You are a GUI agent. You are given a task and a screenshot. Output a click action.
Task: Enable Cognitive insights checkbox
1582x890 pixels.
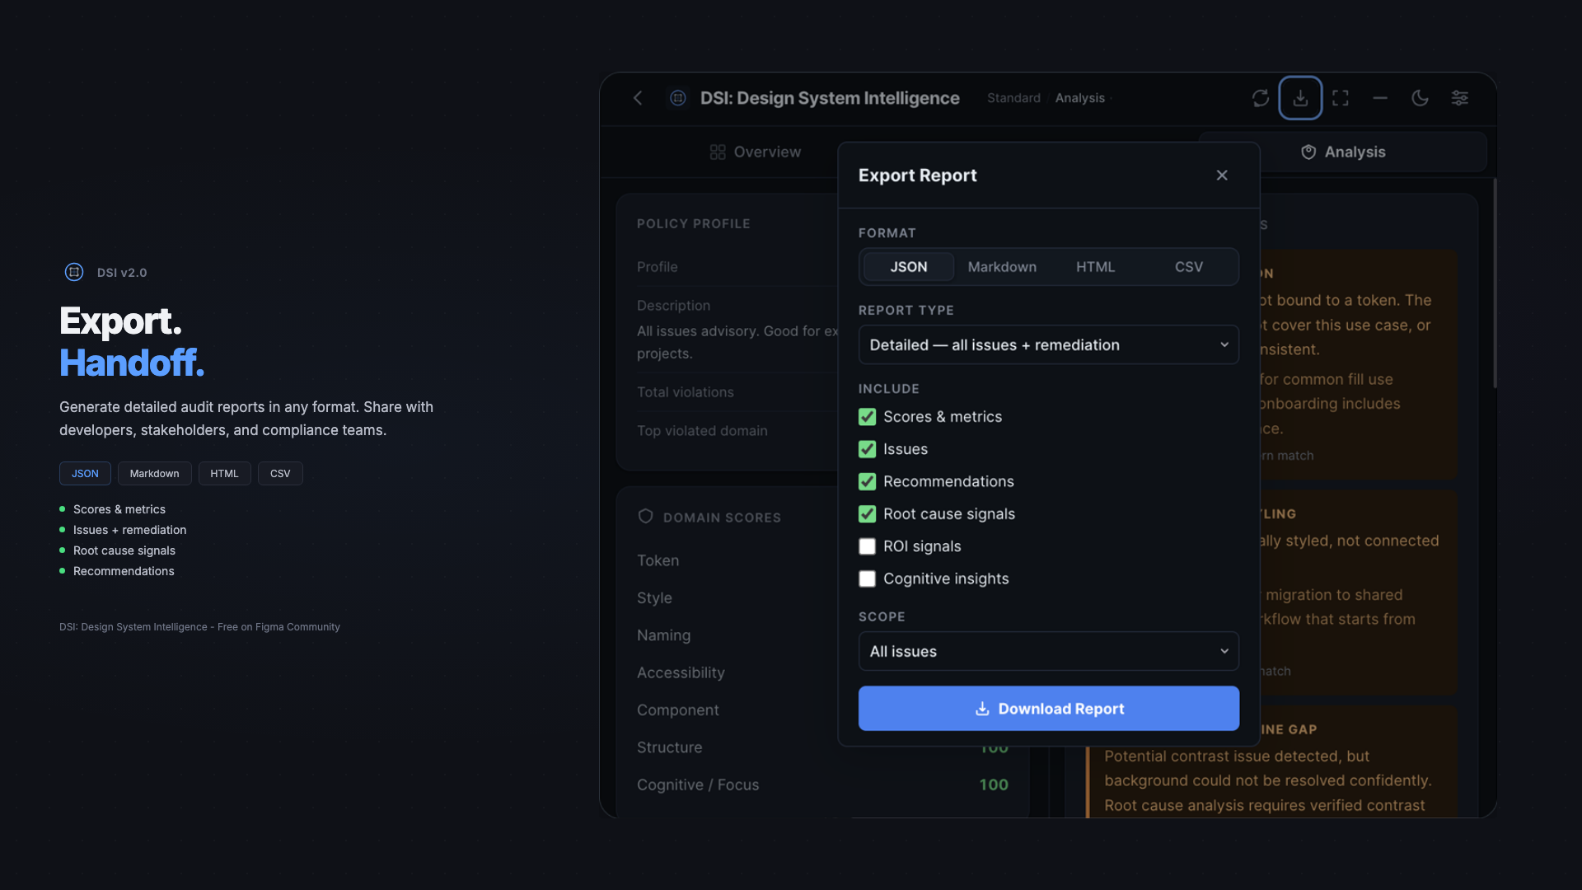(867, 578)
